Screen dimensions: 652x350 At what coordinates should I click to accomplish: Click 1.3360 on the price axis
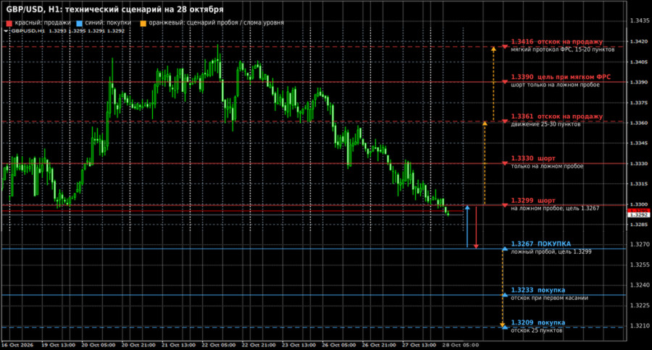pos(640,123)
